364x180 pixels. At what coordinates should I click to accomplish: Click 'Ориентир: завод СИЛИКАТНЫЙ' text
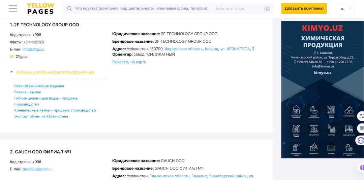click(x=144, y=55)
